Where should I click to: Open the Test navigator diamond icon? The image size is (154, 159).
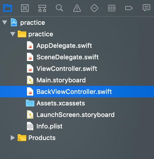point(94,8)
